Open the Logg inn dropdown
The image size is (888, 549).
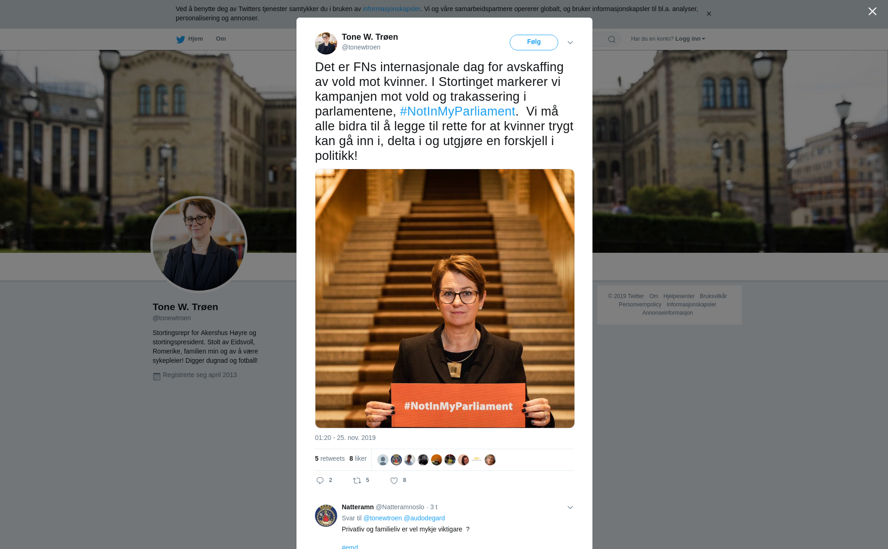click(x=690, y=39)
